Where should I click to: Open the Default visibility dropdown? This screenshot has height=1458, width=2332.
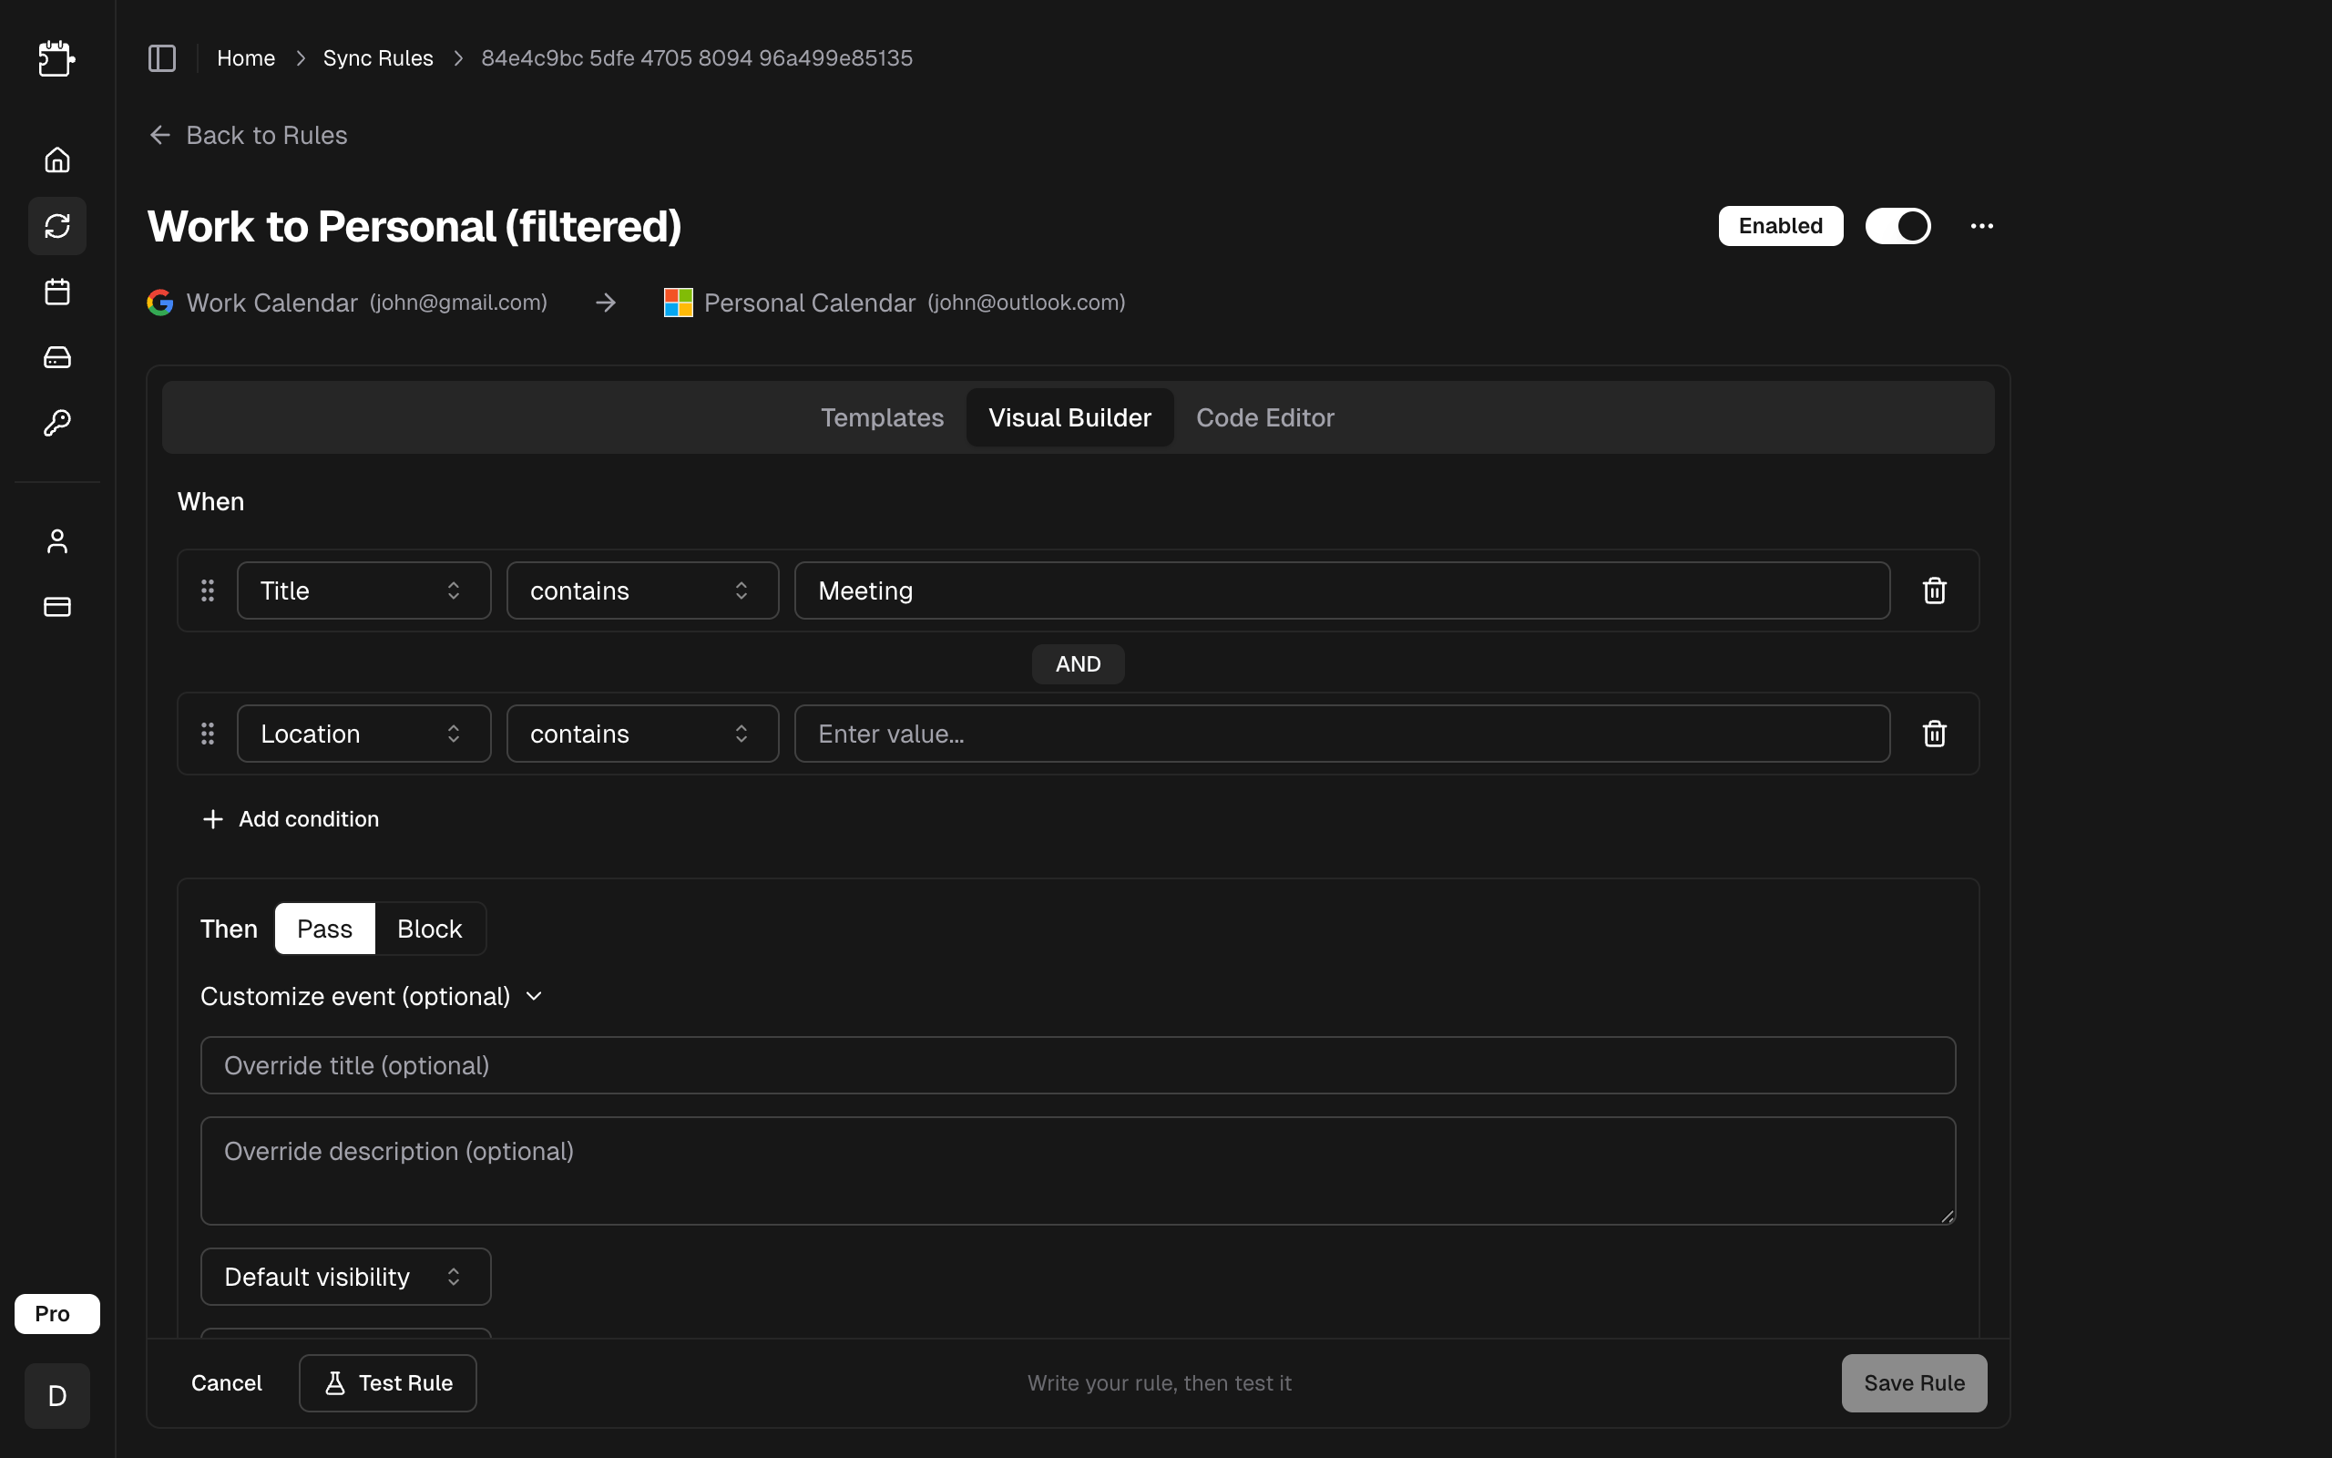pyautogui.click(x=345, y=1276)
